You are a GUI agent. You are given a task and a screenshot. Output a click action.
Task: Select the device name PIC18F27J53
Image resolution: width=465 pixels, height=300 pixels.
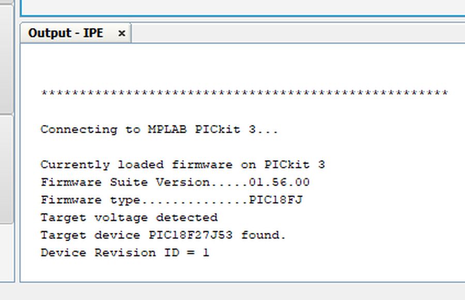(x=190, y=235)
